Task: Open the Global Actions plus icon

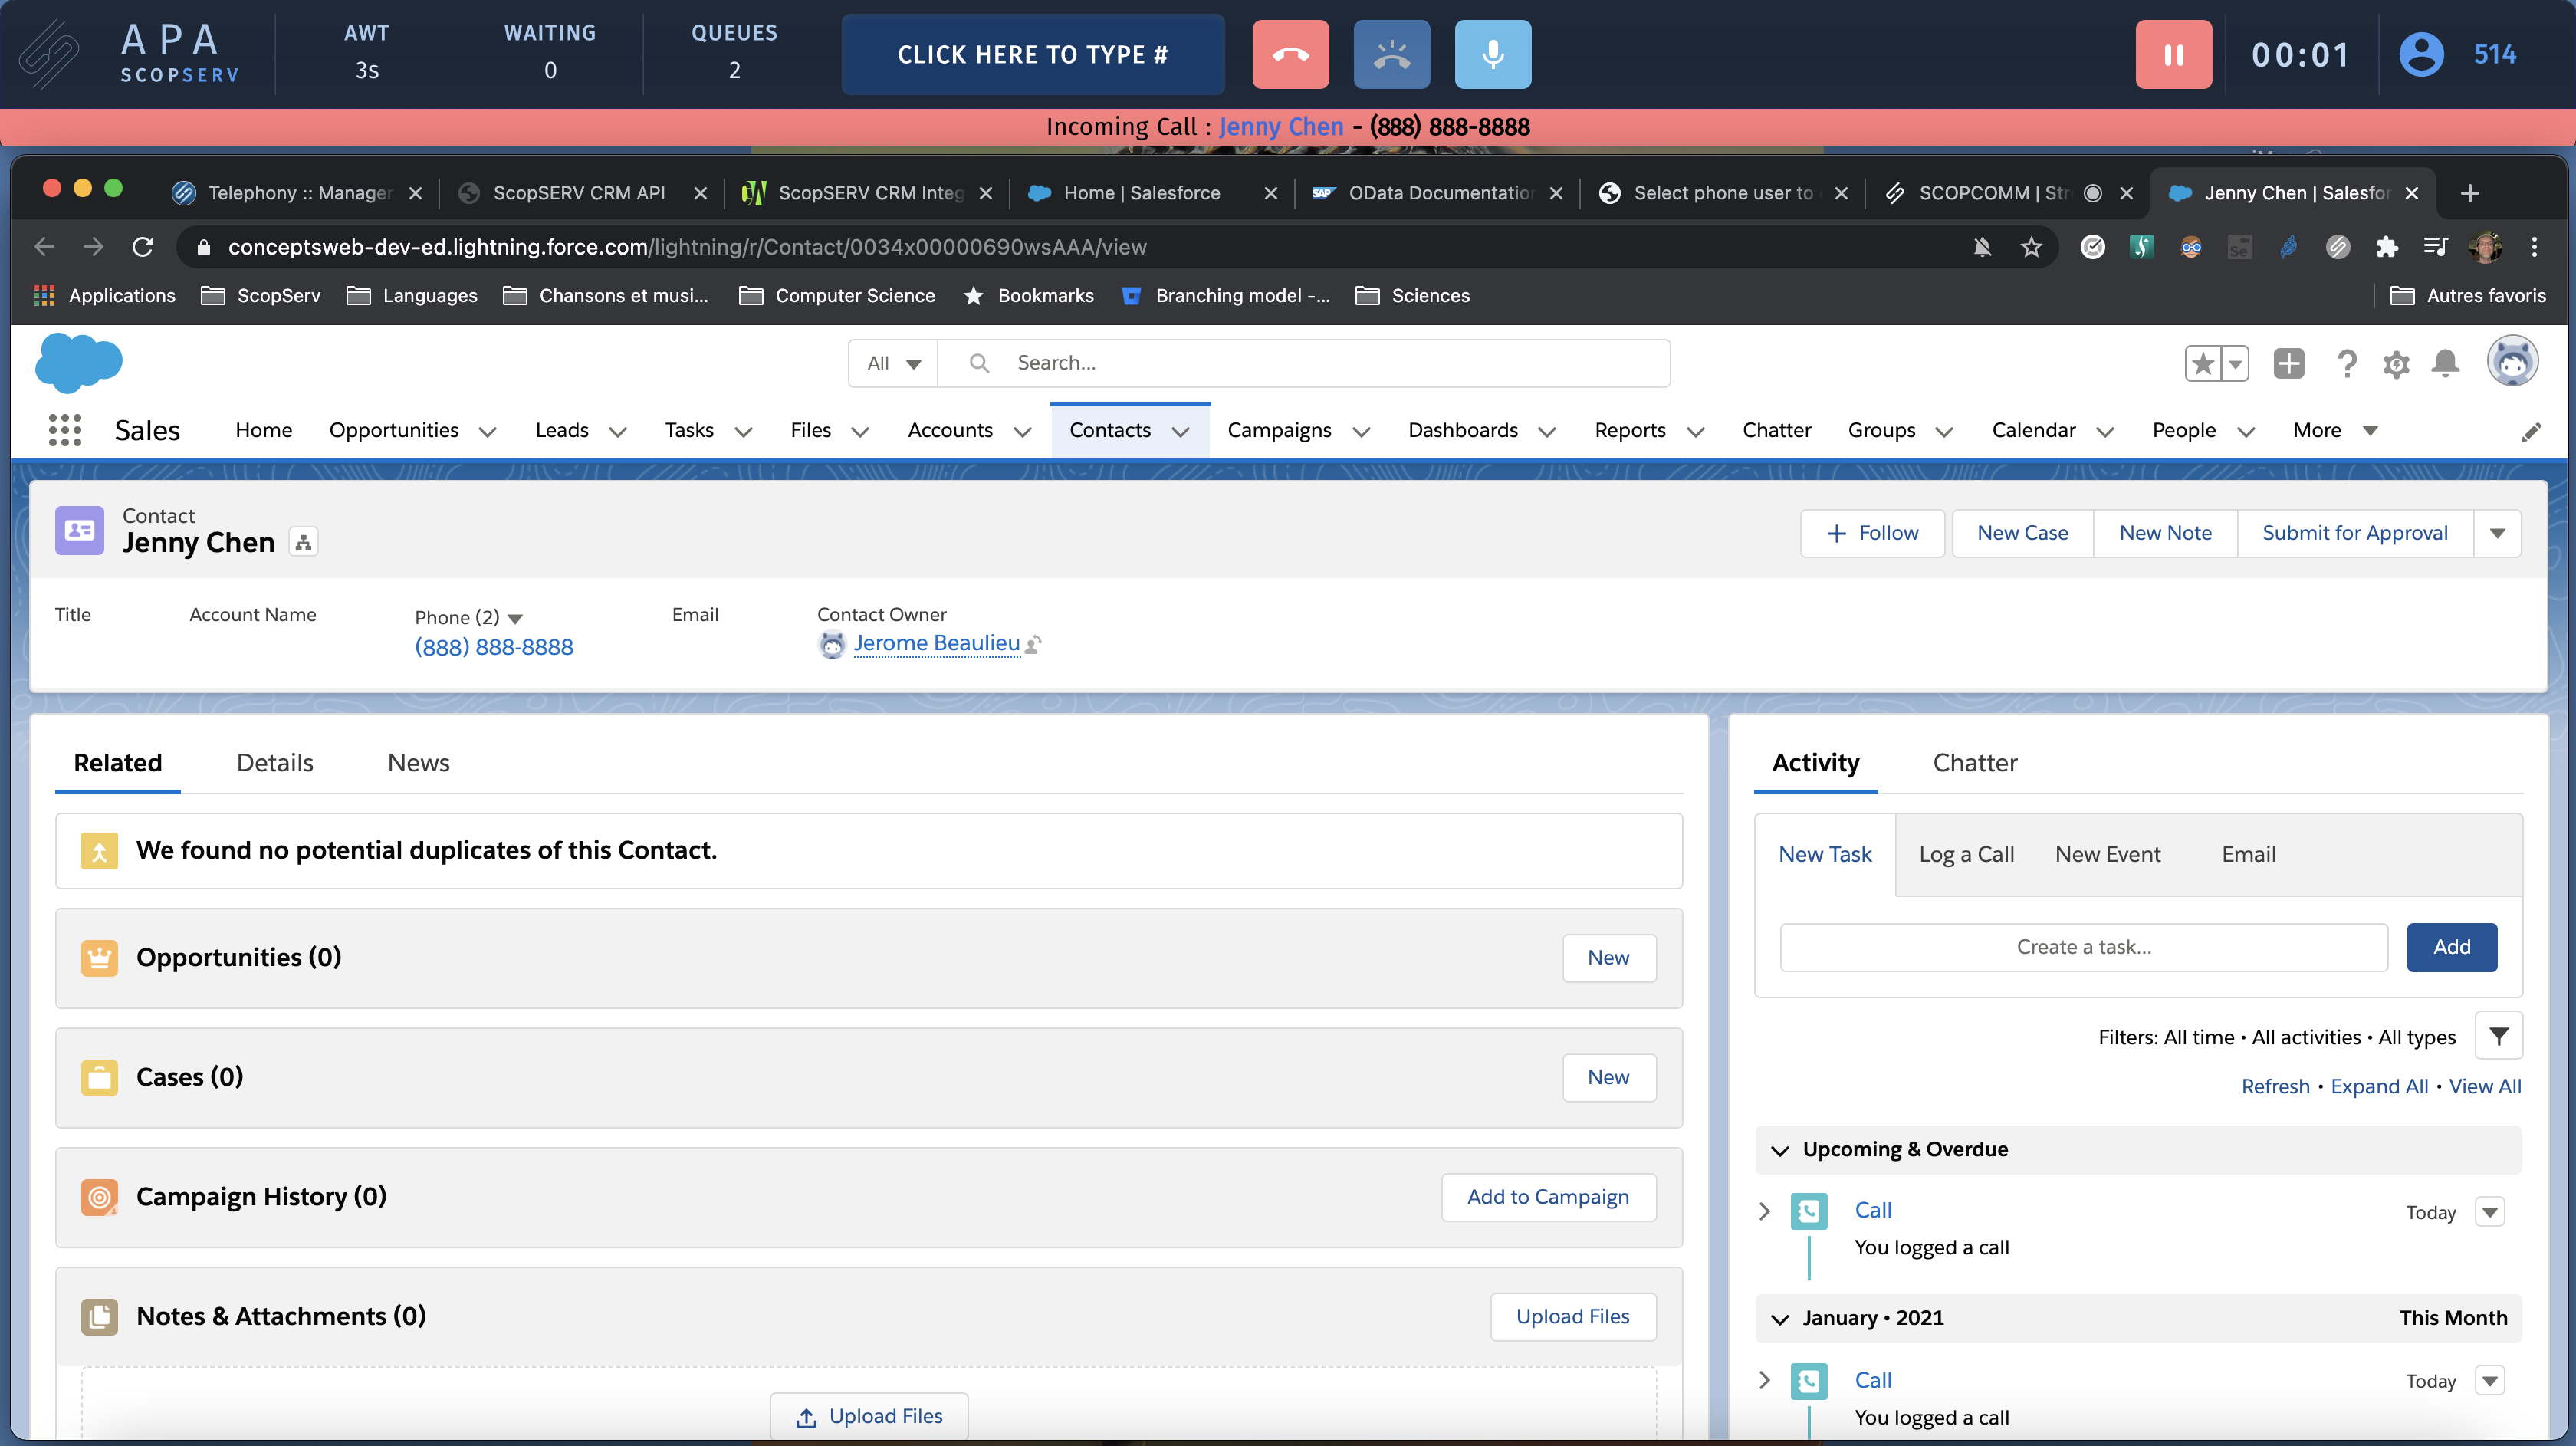Action: pos(2288,363)
